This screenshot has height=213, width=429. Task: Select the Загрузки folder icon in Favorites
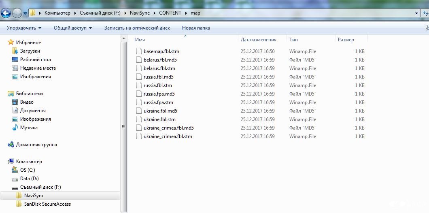[15, 51]
